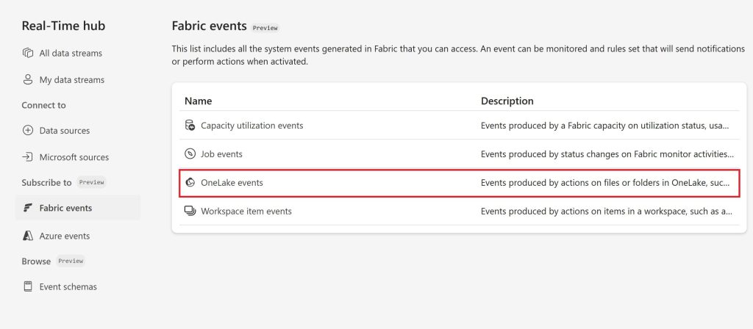Click the Capacity utilization events row icon
This screenshot has width=753, height=329.
coord(190,126)
